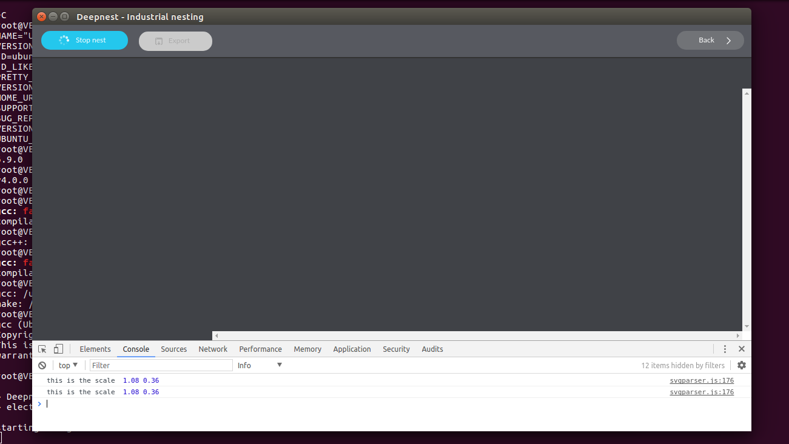
Task: Toggle the device toolbar icon in DevTools
Action: pos(58,349)
